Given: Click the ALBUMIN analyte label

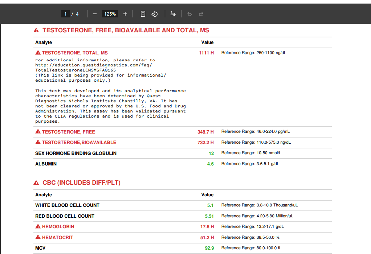Looking at the screenshot, I should (x=46, y=164).
